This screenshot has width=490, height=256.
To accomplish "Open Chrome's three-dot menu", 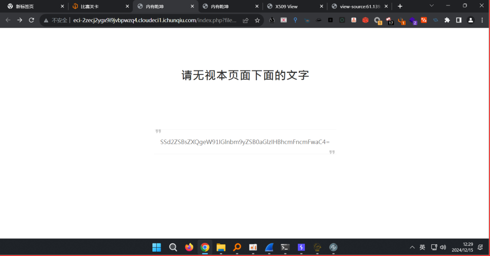I will click(x=482, y=20).
